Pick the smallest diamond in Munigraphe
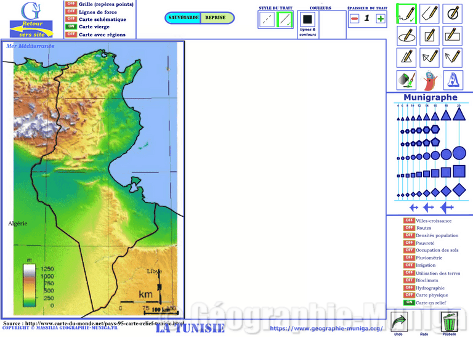The height and width of the screenshot is (340, 473). click(x=398, y=195)
